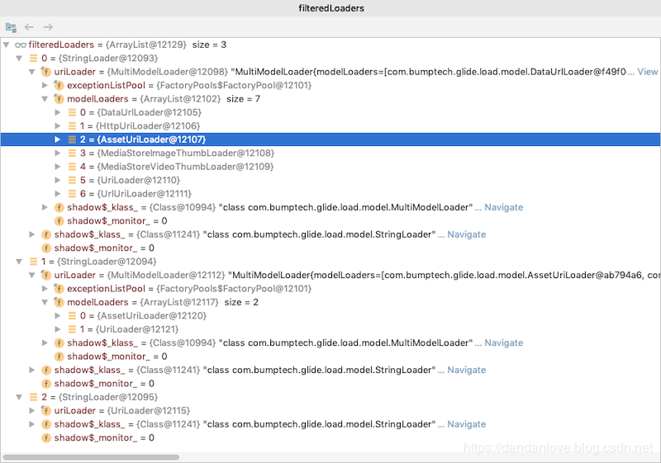Click list icon of UriLoader@12121
This screenshot has height=463, width=661.
click(x=72, y=329)
